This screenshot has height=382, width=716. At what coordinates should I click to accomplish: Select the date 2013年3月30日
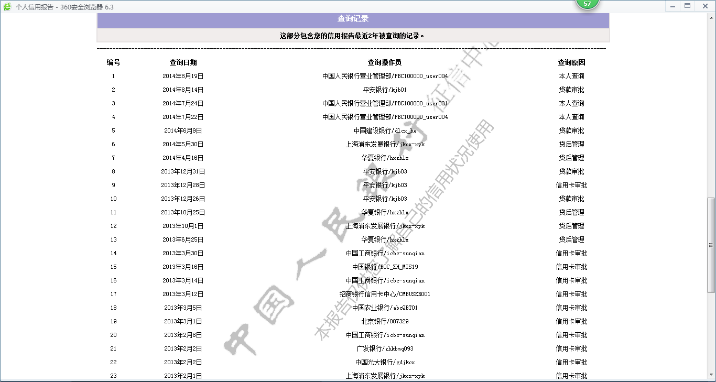click(183, 253)
